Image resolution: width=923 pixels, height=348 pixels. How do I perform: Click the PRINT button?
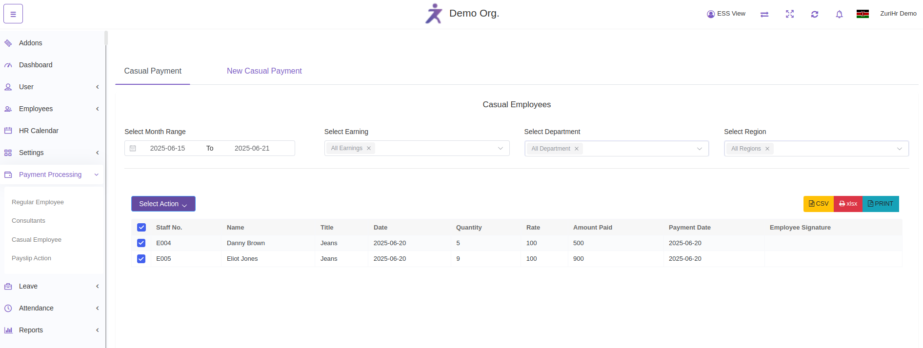click(881, 204)
